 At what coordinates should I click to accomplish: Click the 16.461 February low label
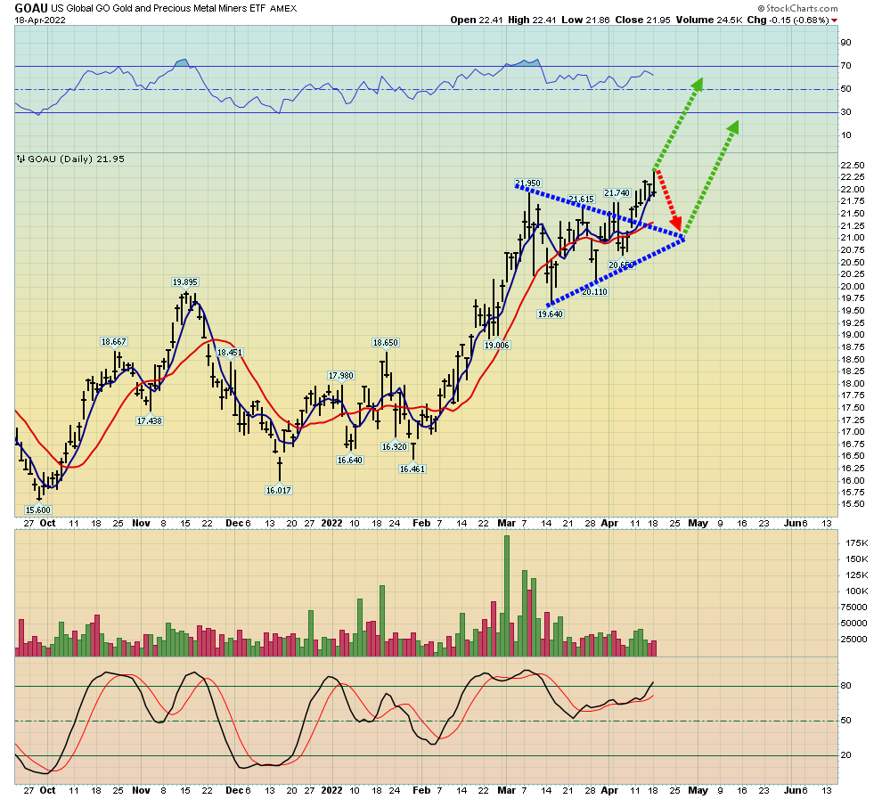[x=412, y=469]
